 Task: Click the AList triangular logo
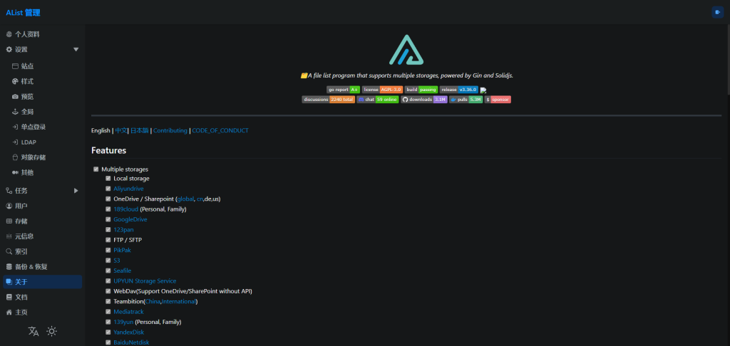tap(406, 49)
